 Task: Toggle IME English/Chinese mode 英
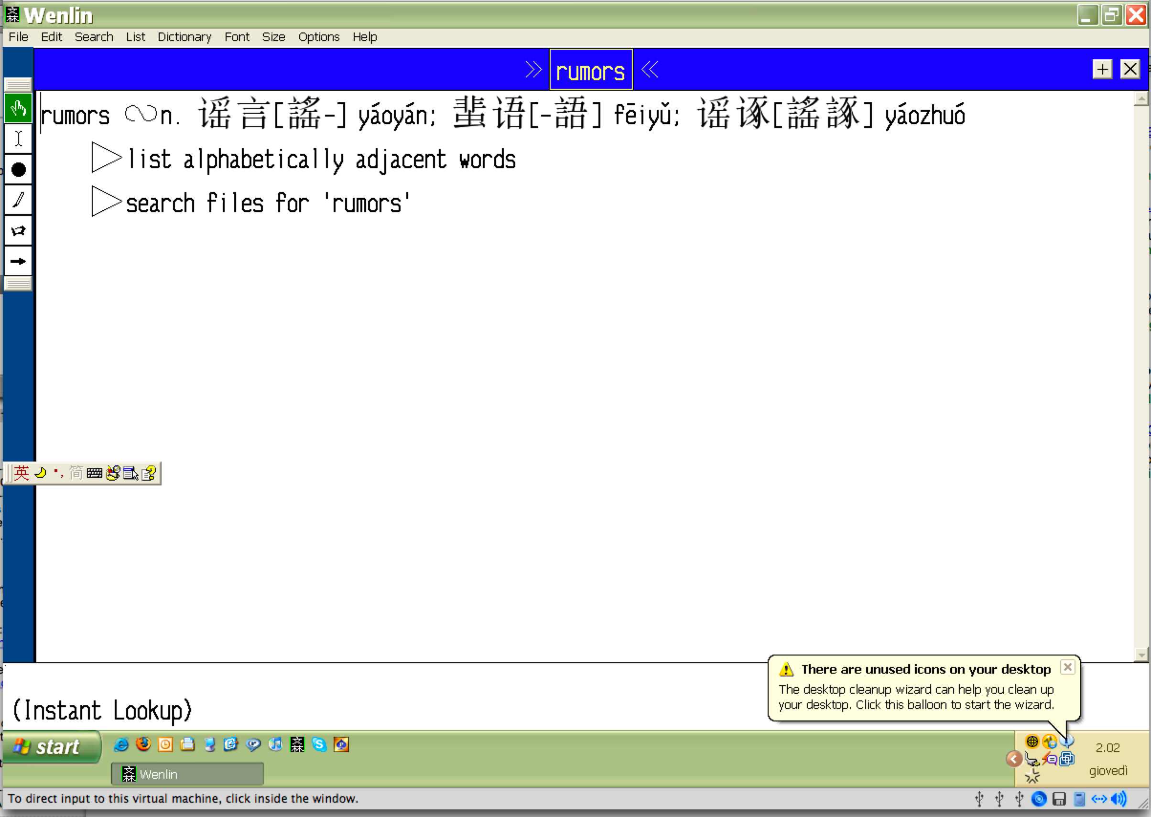[22, 473]
